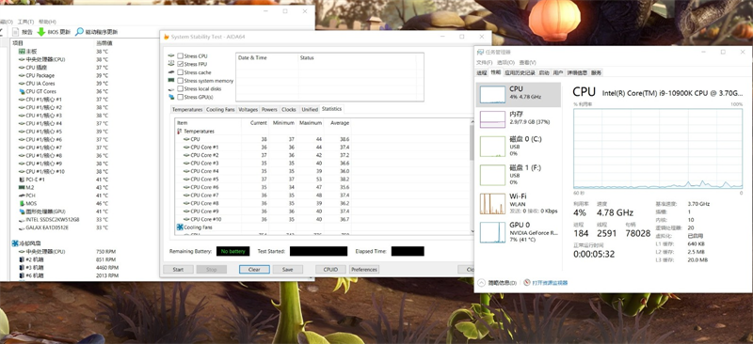753x344 pixels.
Task: Click the disk icon beside Stress local disks
Action: tap(171, 88)
